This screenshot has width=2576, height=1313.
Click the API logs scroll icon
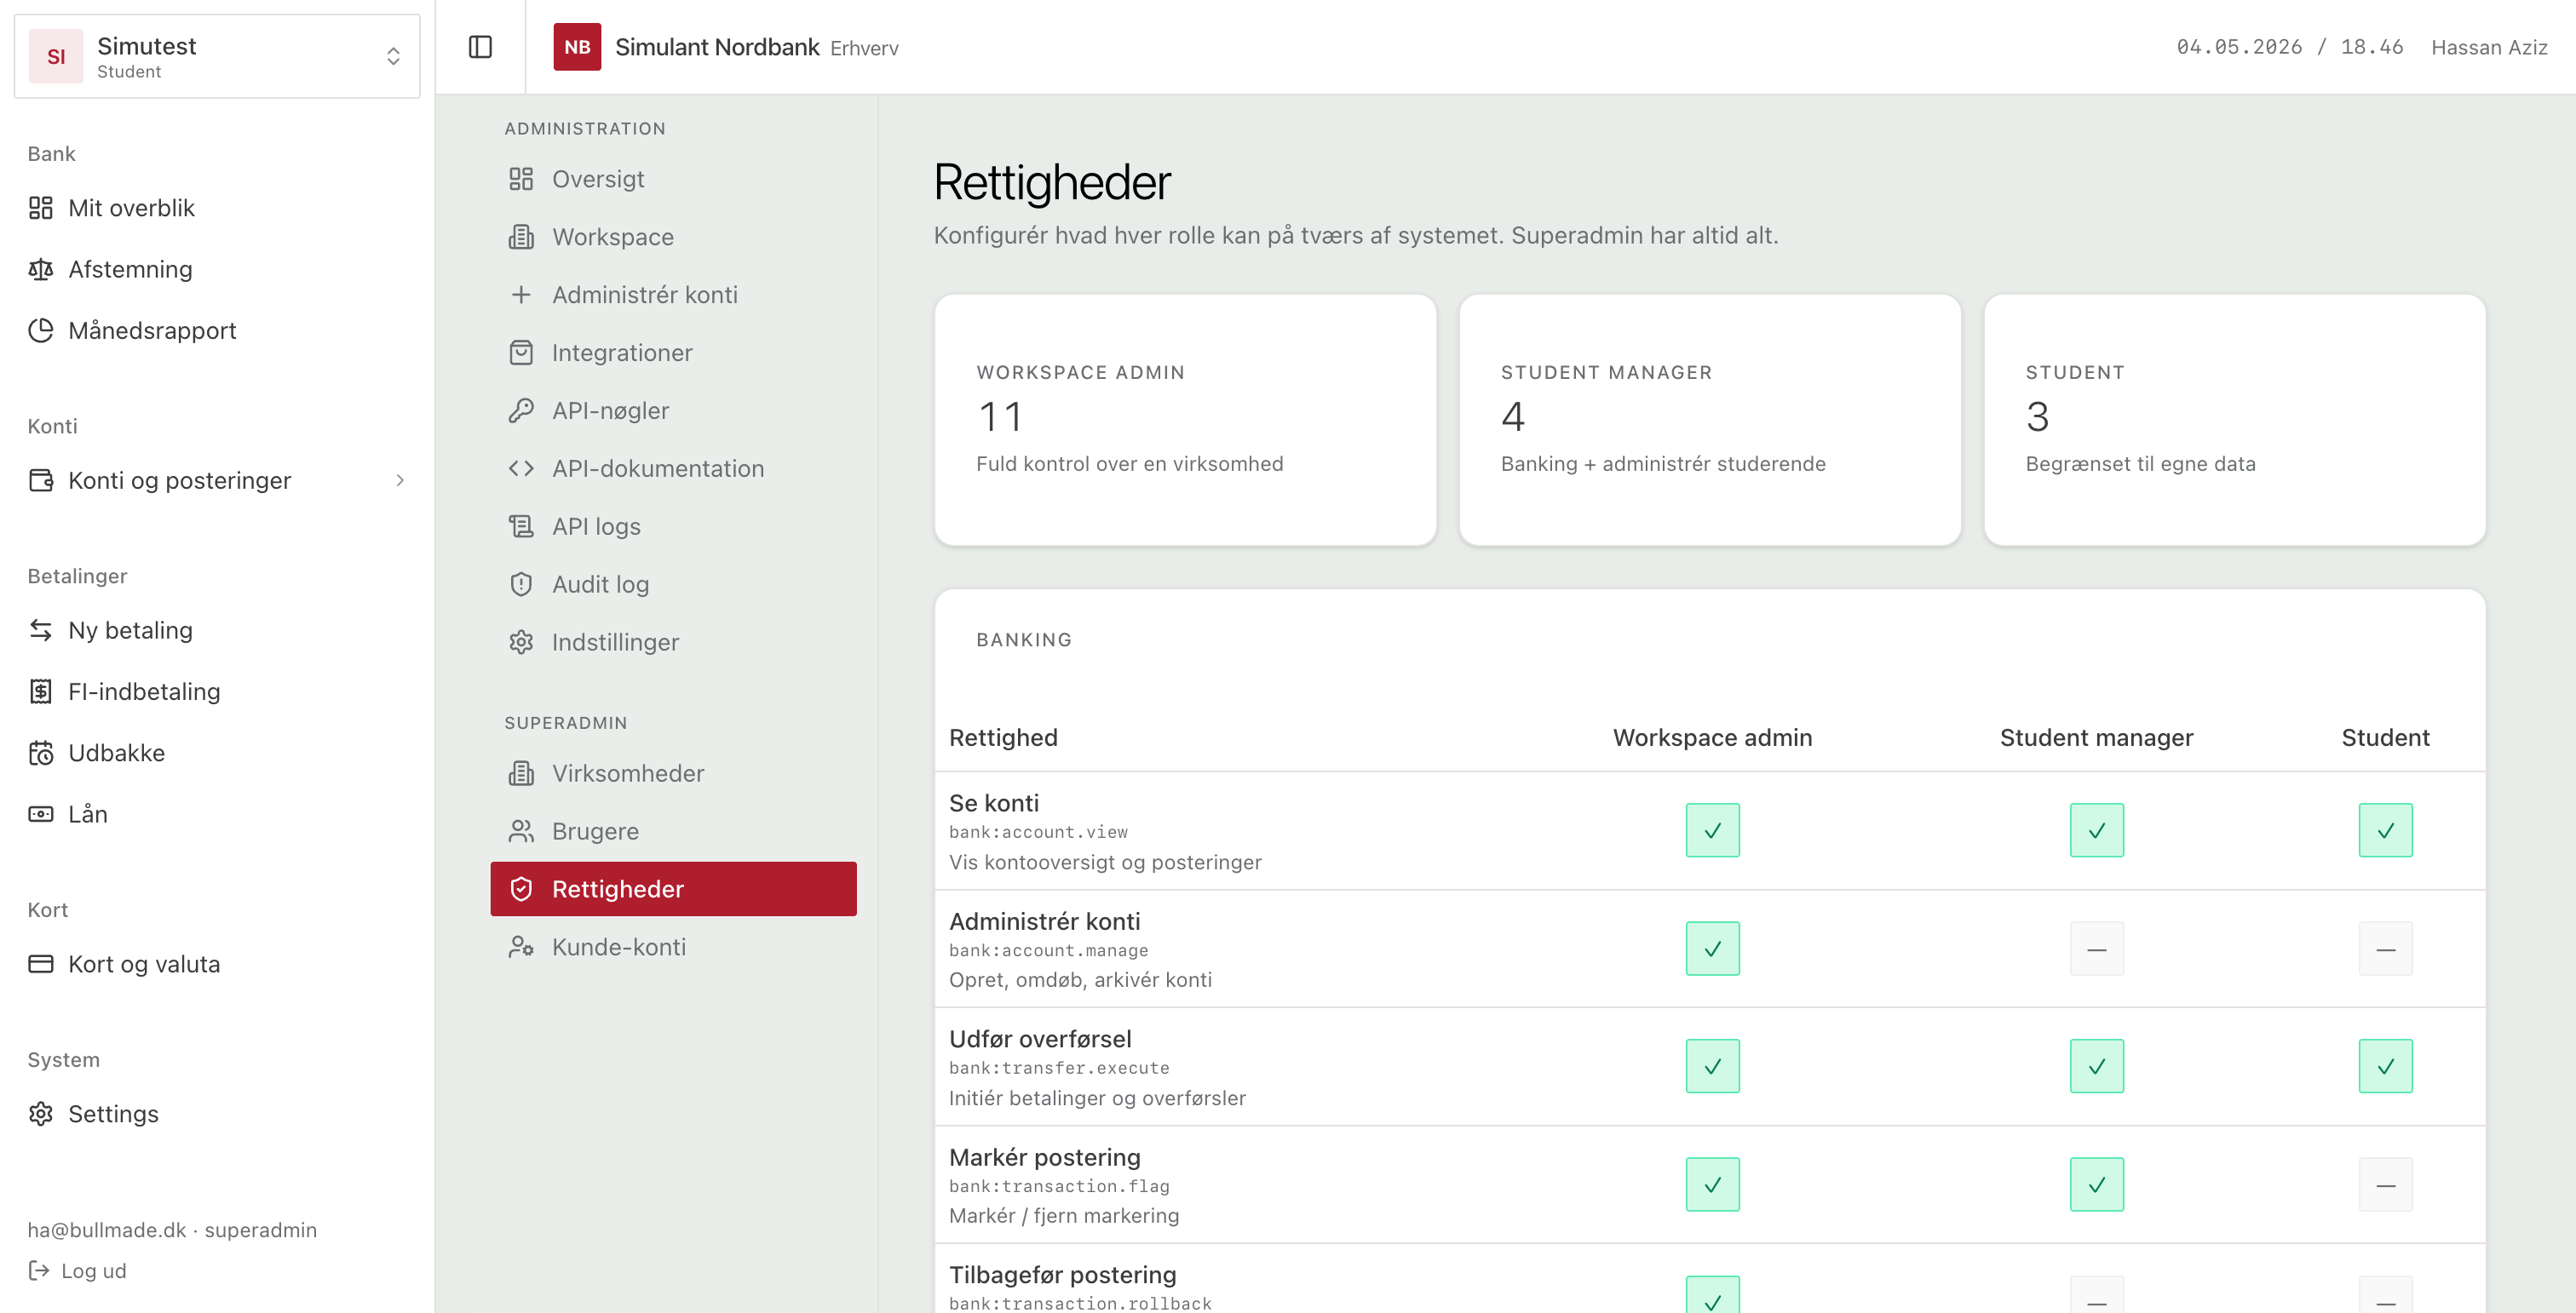pyautogui.click(x=521, y=526)
